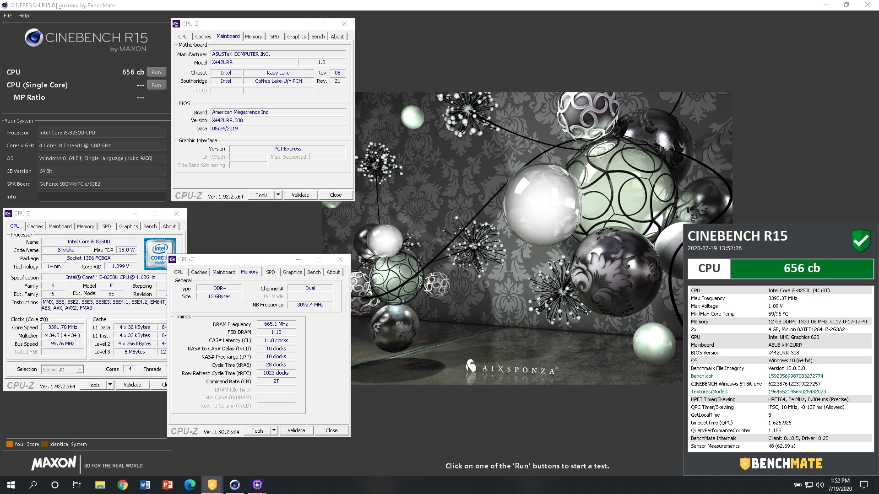Click the BenchMate green check shield

pyautogui.click(x=861, y=240)
